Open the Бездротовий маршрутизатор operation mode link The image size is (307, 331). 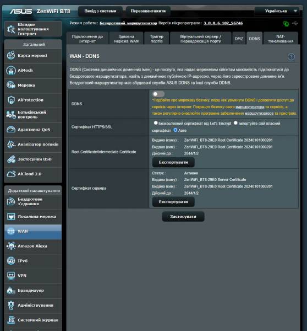tap(128, 23)
